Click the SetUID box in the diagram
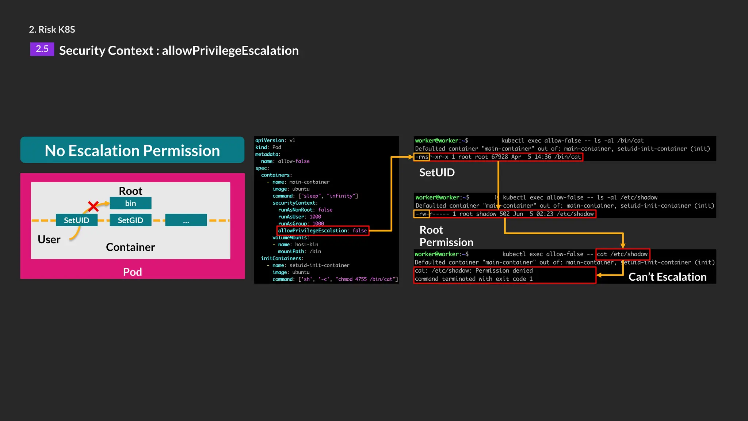Viewport: 748px width, 421px height. click(77, 220)
